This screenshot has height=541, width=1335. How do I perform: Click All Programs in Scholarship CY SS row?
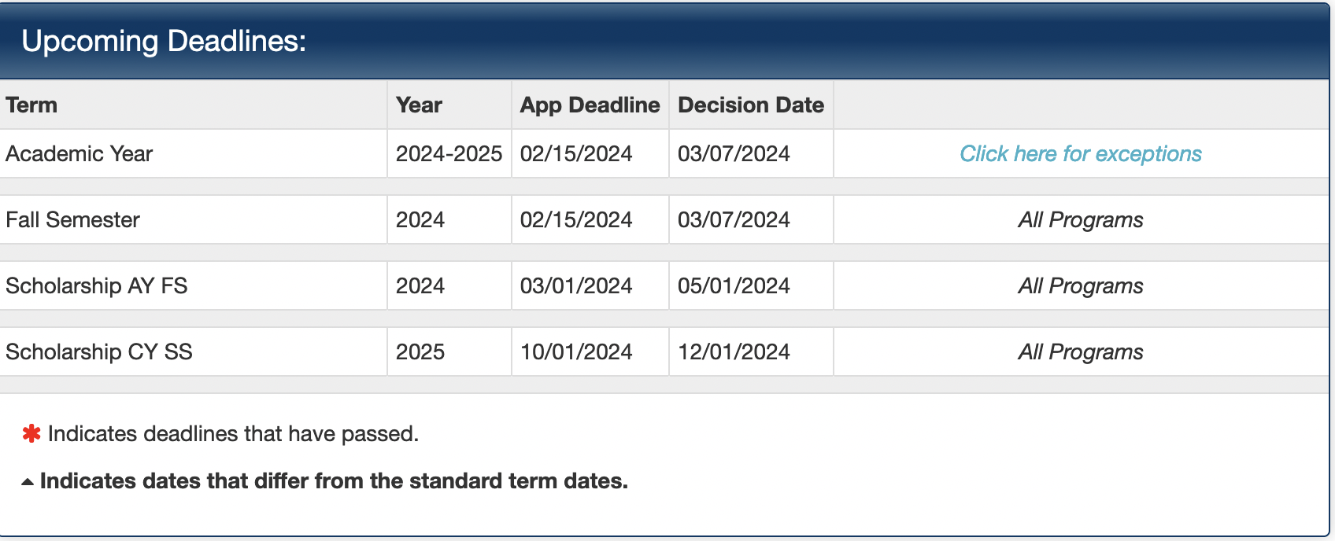[x=1080, y=352]
